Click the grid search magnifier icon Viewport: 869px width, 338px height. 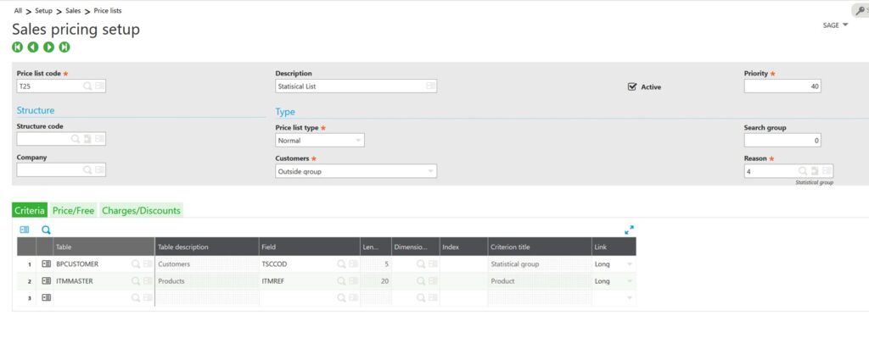tap(46, 230)
